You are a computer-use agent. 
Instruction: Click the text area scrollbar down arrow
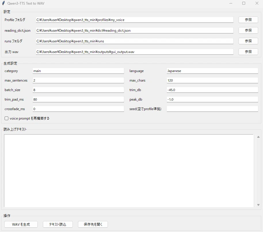pyautogui.click(x=258, y=205)
